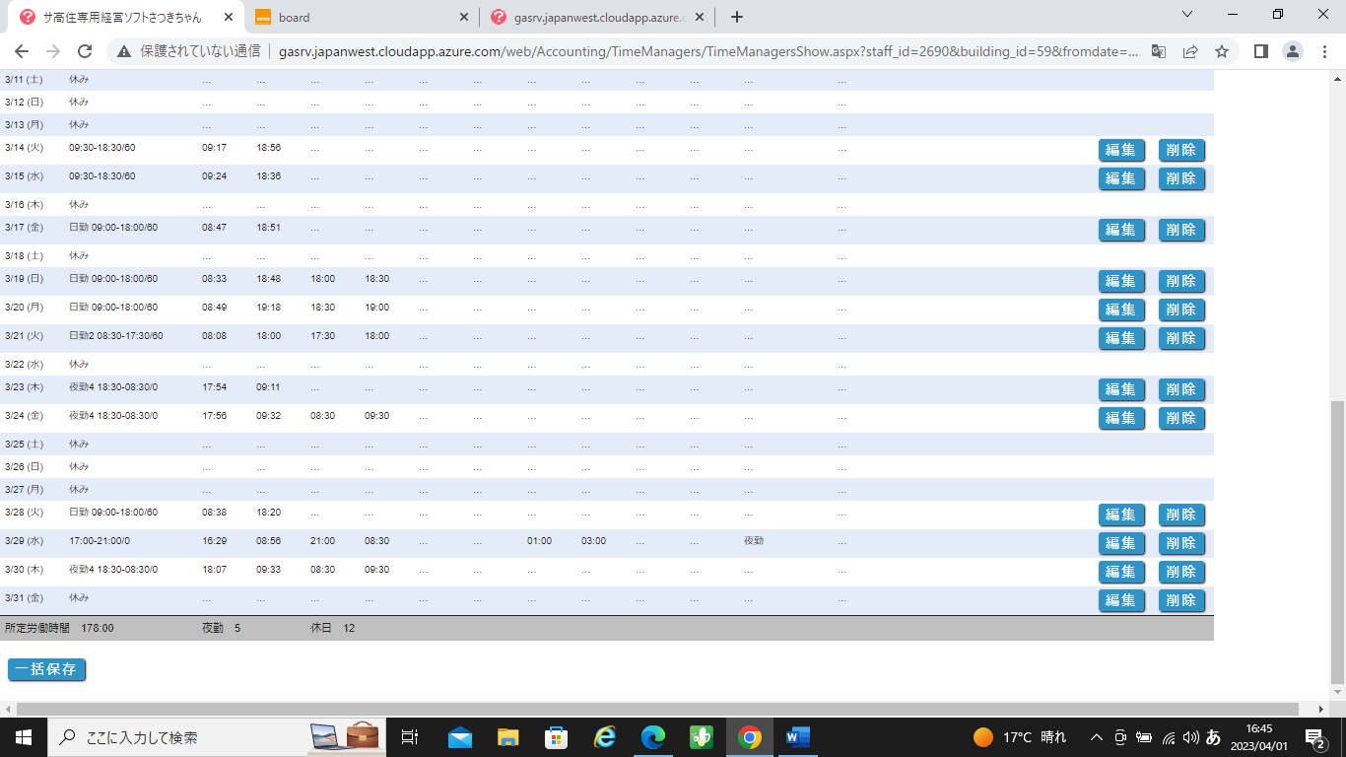Viewport: 1346px width, 757px height.
Task: Open the Chrome three-dot menu
Action: 1323,51
